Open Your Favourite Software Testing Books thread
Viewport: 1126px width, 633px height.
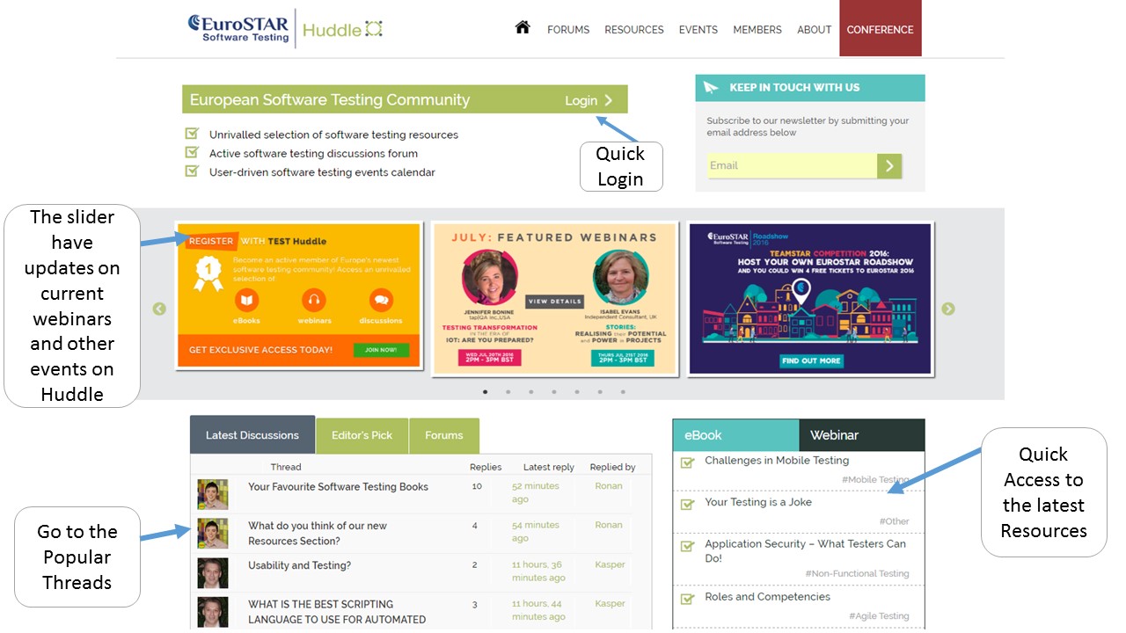click(x=338, y=487)
